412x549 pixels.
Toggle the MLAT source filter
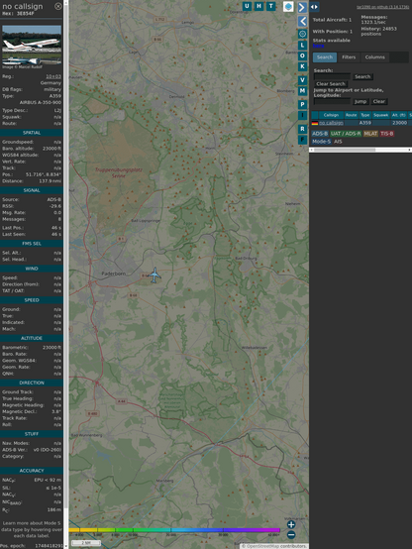pos(370,134)
